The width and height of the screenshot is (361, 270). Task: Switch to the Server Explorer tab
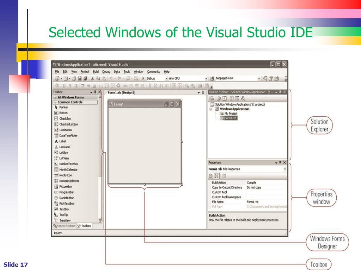(x=64, y=226)
